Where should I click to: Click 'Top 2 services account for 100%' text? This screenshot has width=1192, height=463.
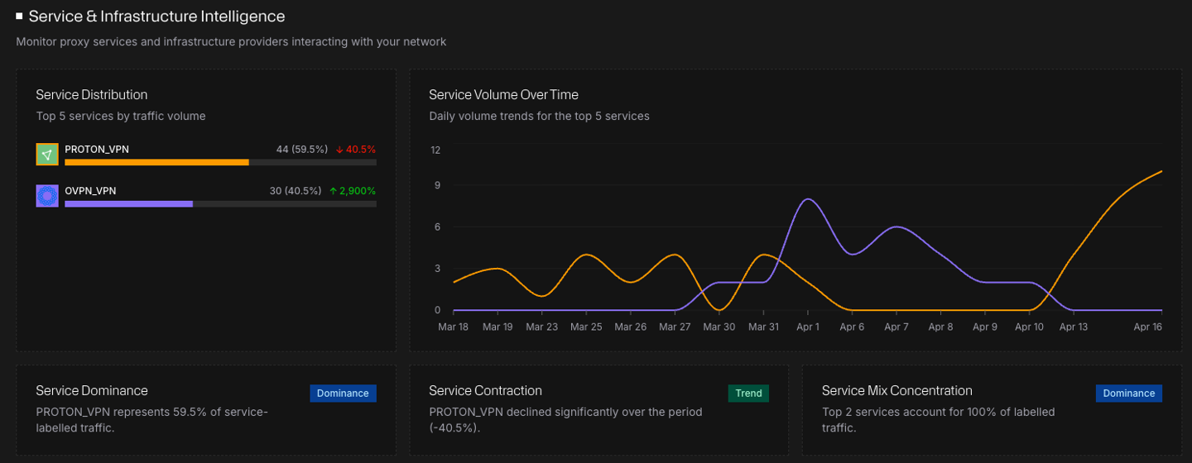point(939,420)
